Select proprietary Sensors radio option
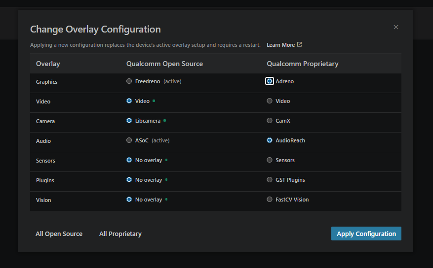The image size is (433, 268). pyautogui.click(x=270, y=160)
